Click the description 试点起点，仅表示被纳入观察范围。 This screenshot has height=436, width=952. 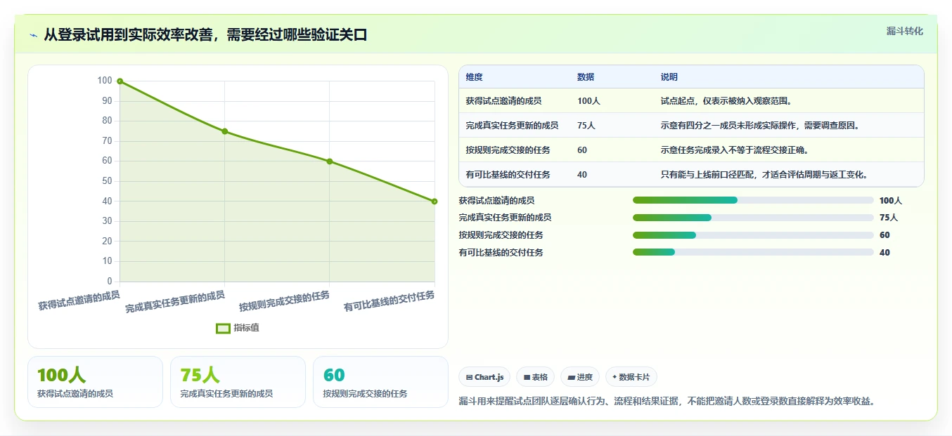[727, 101]
